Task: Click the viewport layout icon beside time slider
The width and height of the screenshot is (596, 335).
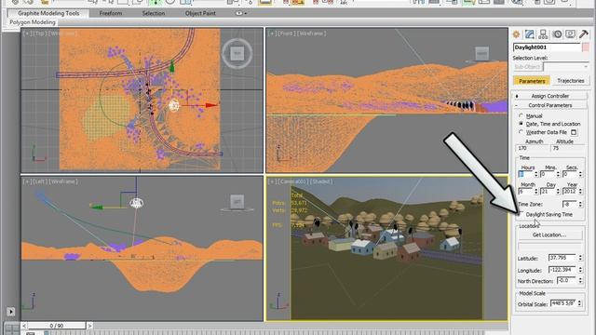Action: click(11, 328)
